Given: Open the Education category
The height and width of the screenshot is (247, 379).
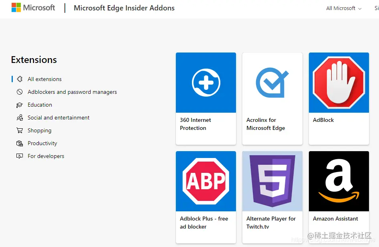Looking at the screenshot, I should (x=40, y=105).
